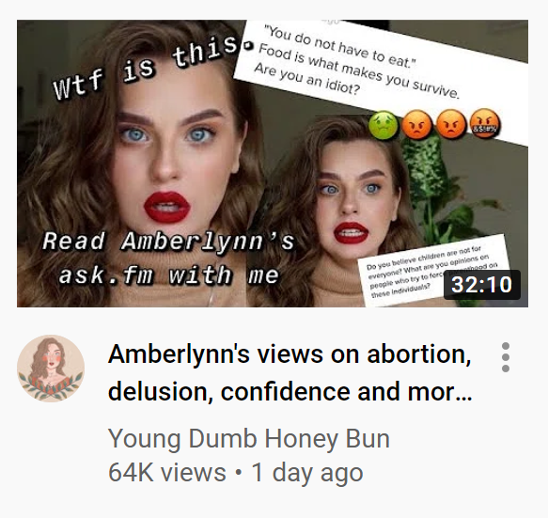
Task: Click the 32:10 duration badge
Action: pyautogui.click(x=481, y=285)
